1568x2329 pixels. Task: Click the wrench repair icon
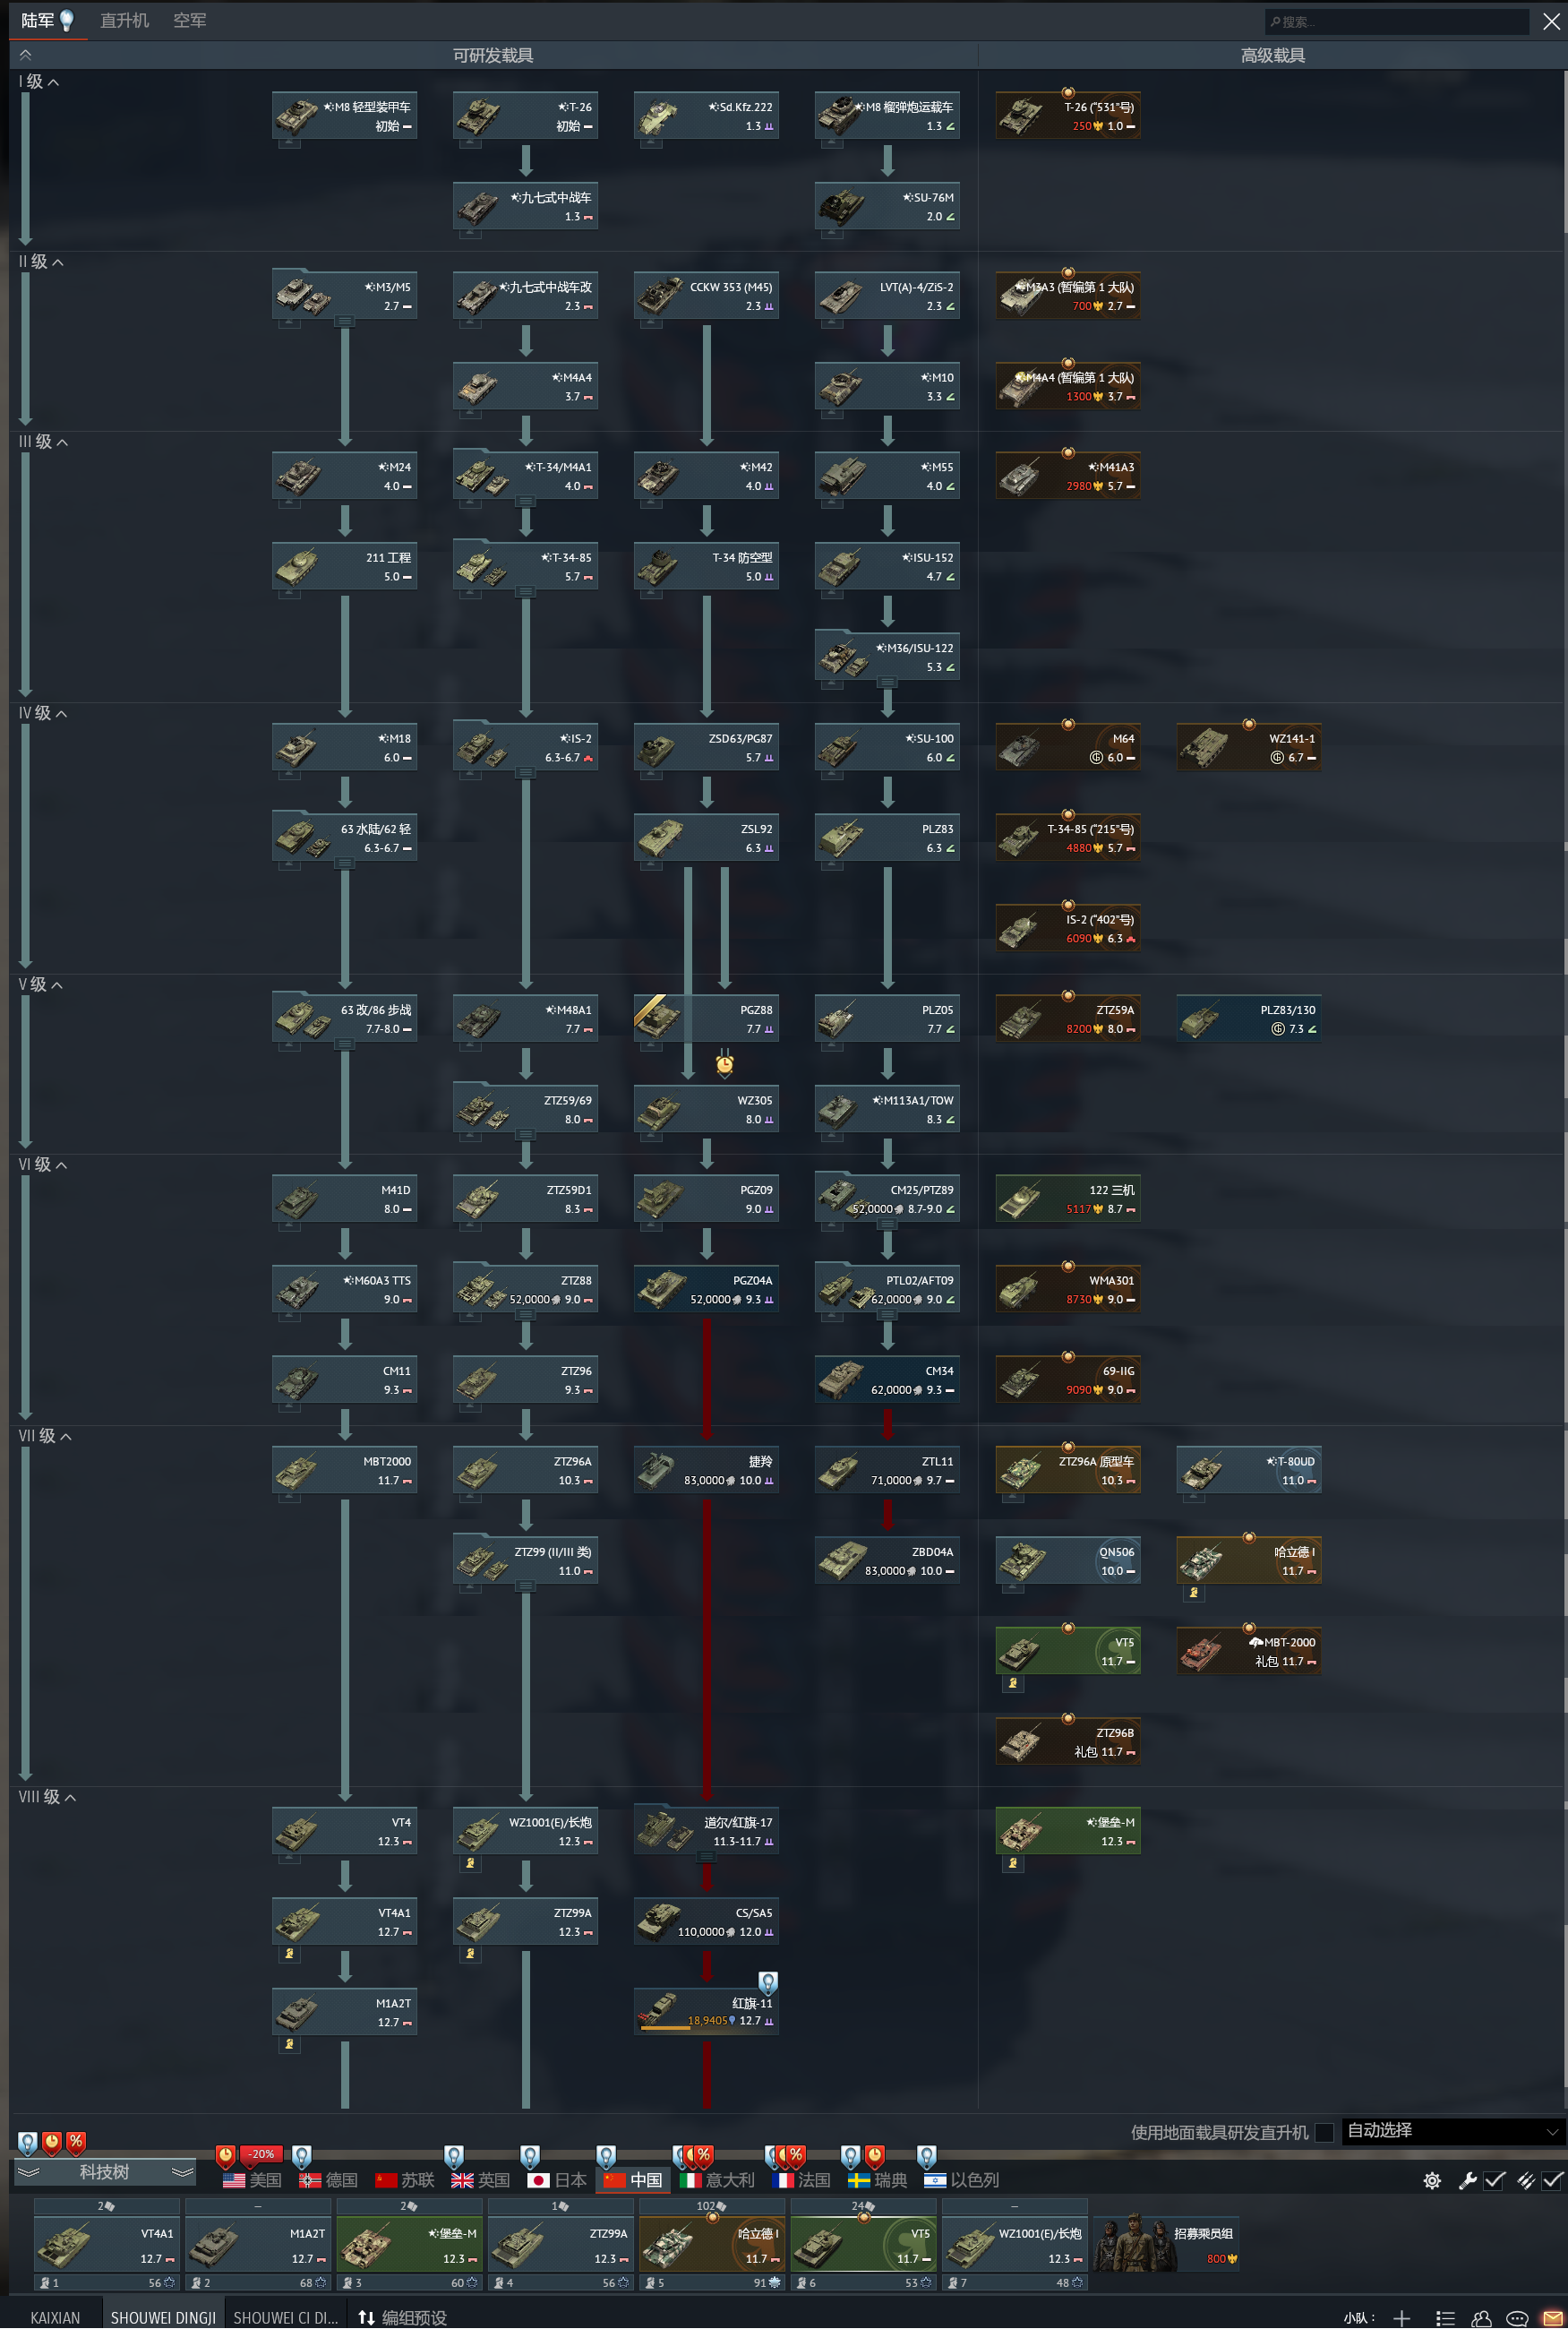tap(1467, 2180)
